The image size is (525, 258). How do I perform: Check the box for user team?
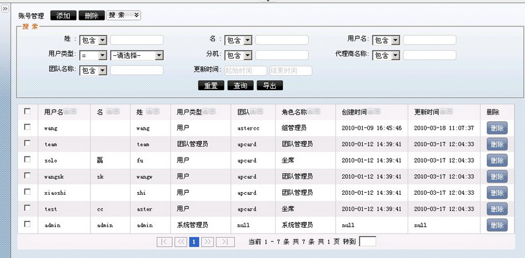(28, 143)
